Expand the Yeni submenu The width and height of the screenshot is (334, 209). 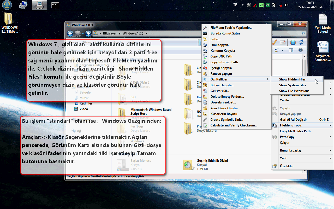point(302,158)
